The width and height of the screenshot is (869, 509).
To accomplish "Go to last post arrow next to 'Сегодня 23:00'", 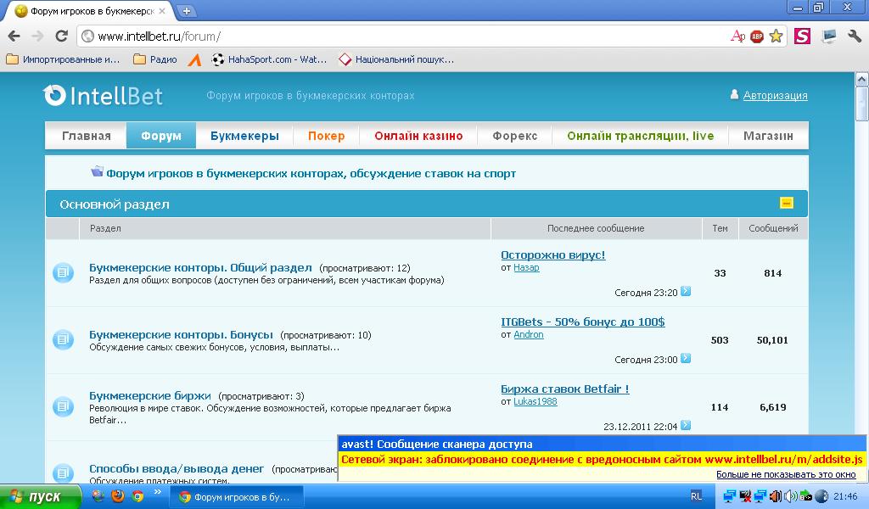I will pos(686,358).
